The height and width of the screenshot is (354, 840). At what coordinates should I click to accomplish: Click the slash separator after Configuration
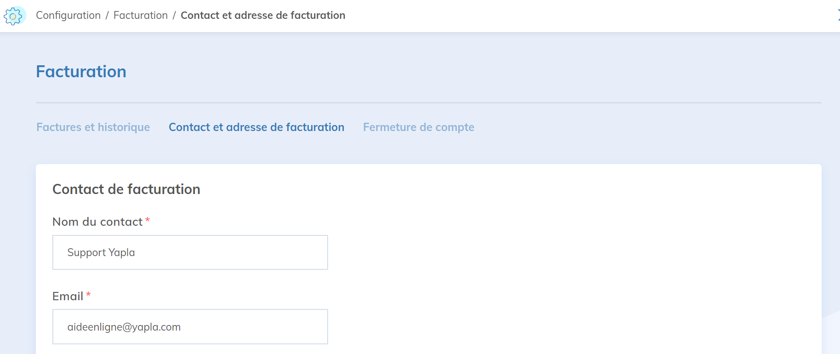pos(107,15)
